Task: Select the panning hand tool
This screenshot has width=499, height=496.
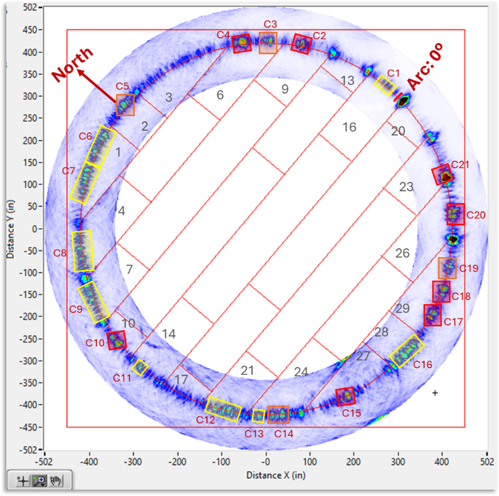Action: coord(55,481)
